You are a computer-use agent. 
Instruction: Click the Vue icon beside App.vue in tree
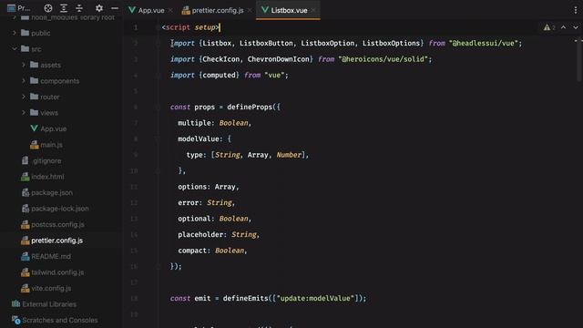click(35, 128)
